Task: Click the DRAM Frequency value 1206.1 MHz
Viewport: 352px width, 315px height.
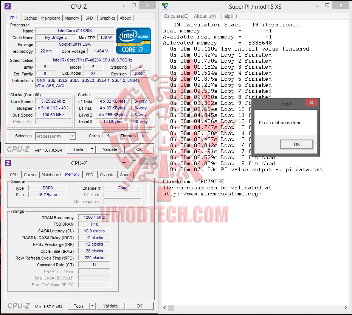Action: 94,217
